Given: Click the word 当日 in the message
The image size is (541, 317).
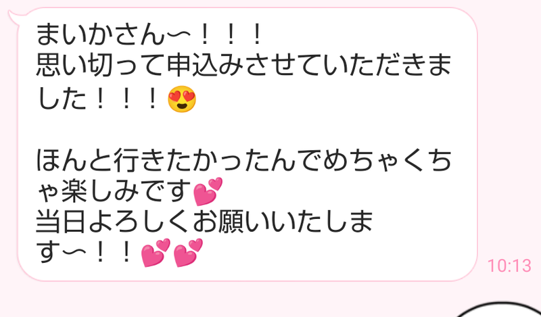Looking at the screenshot, I should pos(61,222).
